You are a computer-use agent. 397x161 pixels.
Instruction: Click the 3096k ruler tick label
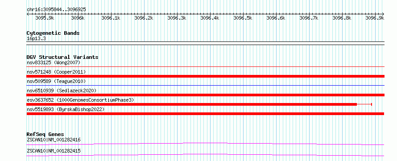78,18
